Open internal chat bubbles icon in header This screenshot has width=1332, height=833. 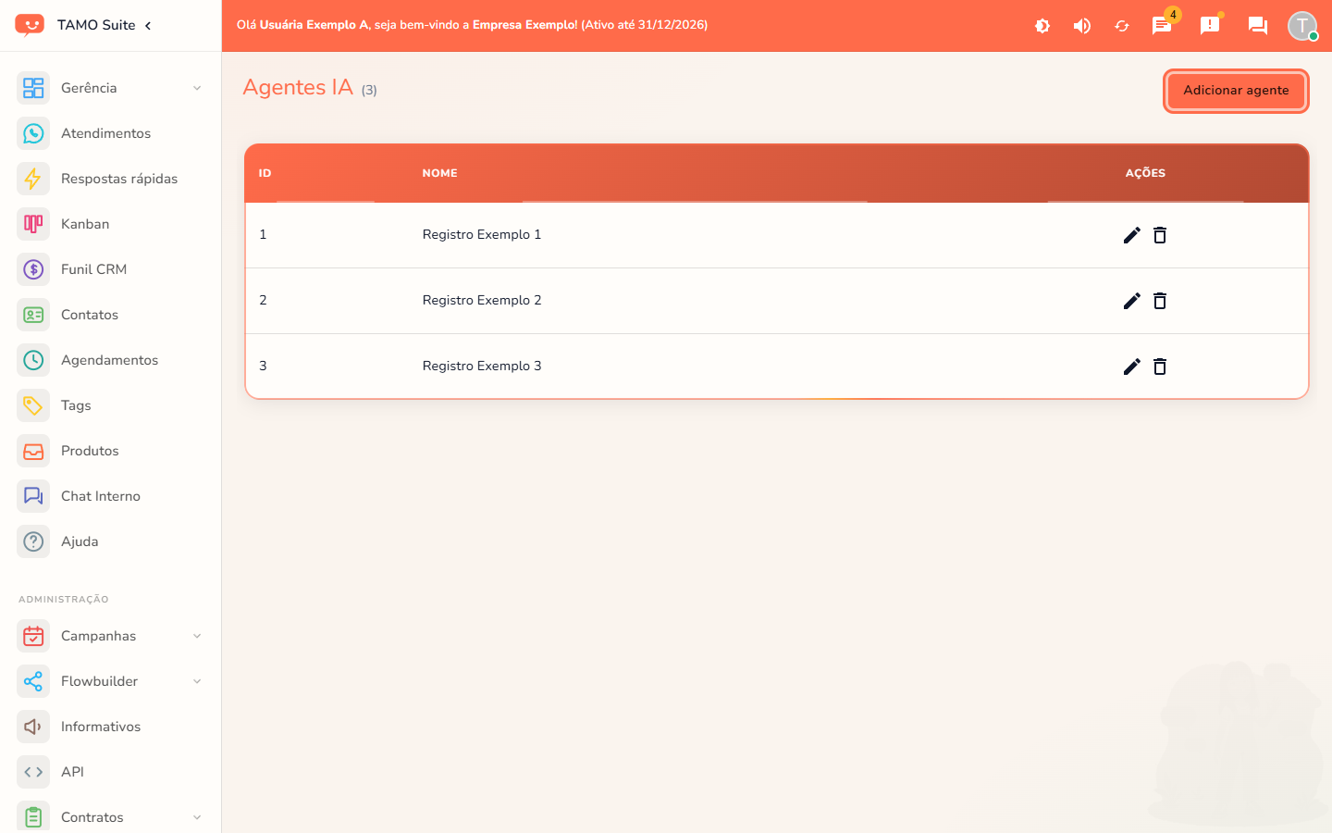click(x=1258, y=26)
